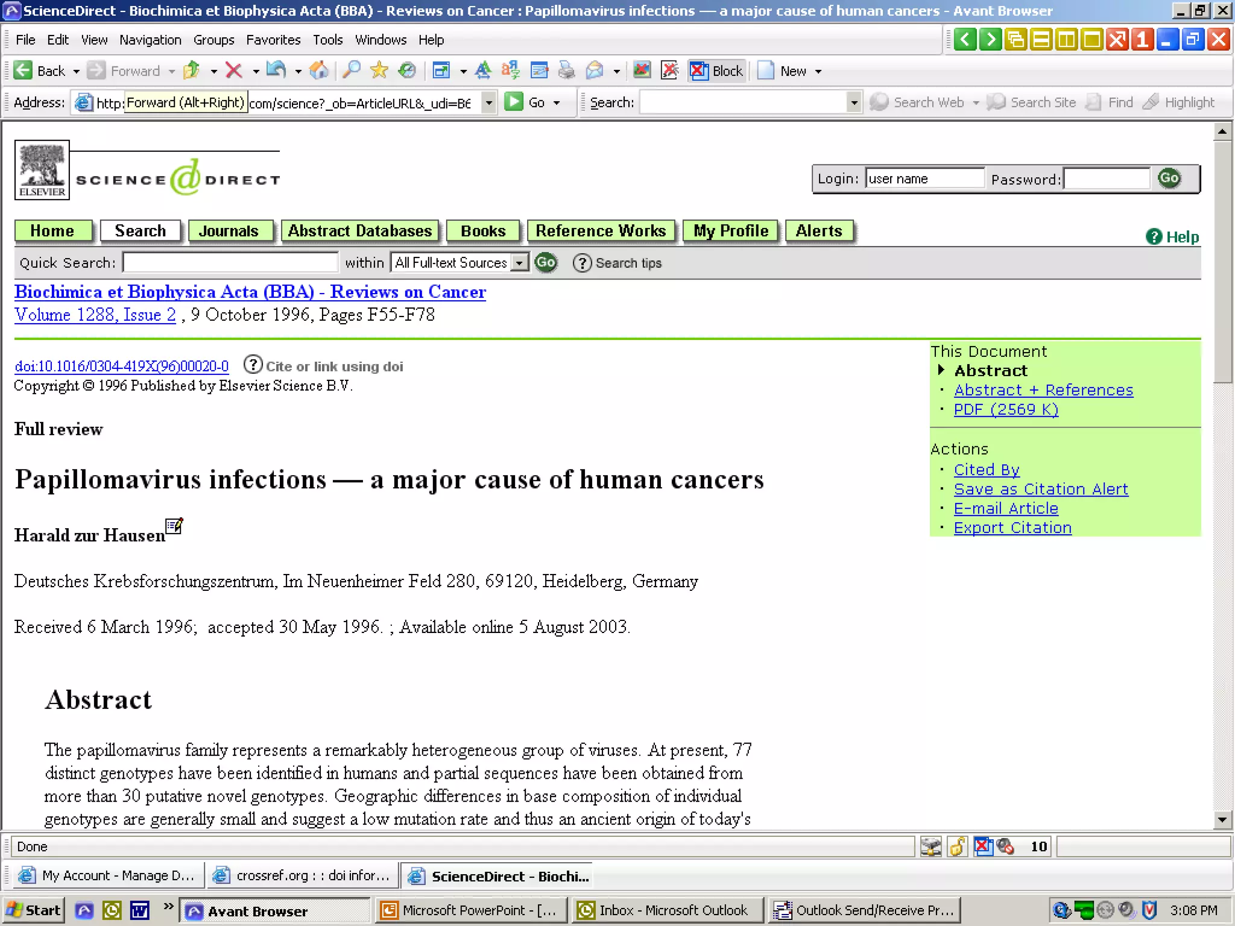Screen dimensions: 1235x926
Task: Toggle the popup blocker icon in the status bar
Action: [983, 847]
